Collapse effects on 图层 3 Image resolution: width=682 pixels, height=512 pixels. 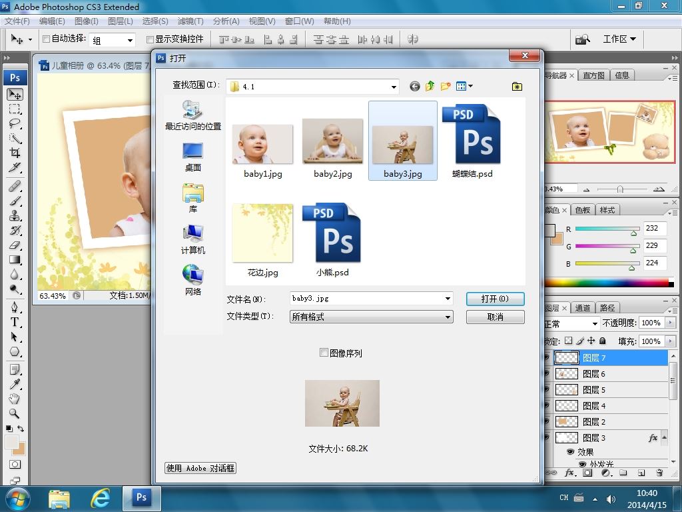pos(664,437)
